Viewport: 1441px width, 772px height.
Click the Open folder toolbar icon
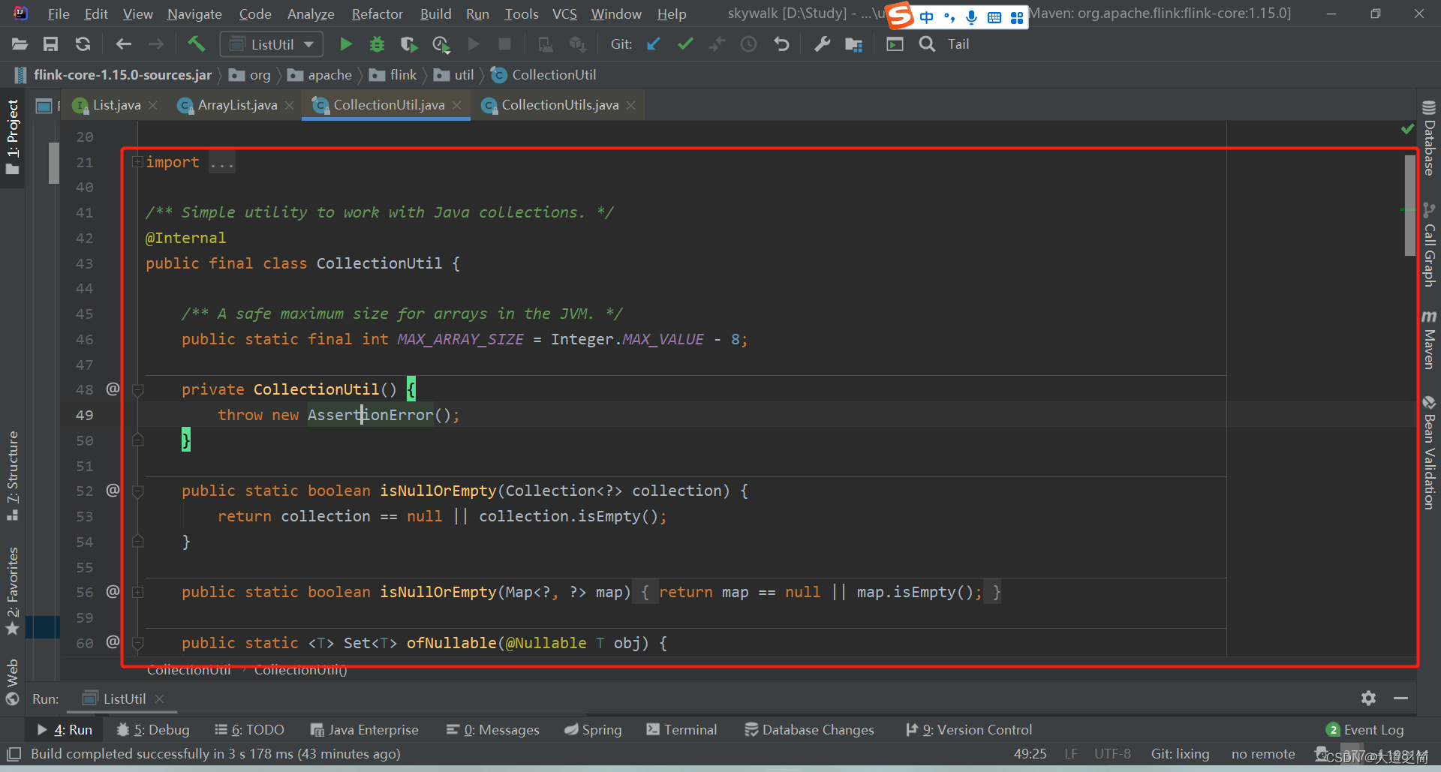coord(20,44)
